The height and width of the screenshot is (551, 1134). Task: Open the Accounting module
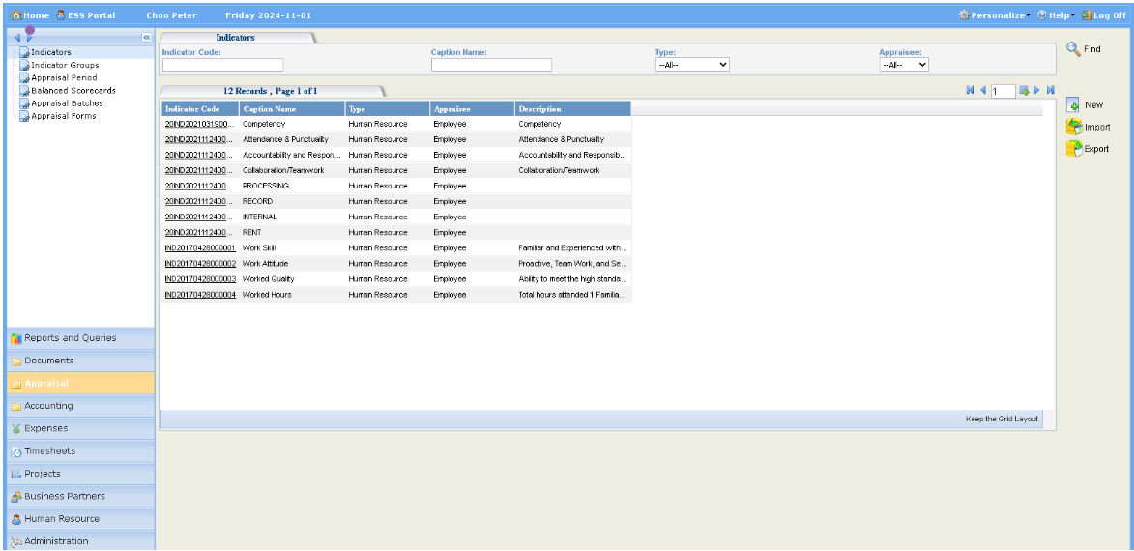tap(81, 406)
